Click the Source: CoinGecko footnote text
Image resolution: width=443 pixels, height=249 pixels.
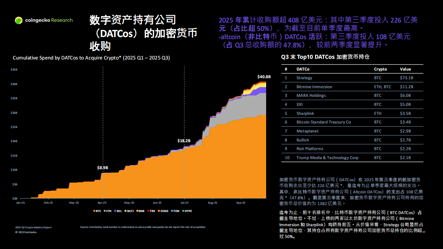[143, 227]
